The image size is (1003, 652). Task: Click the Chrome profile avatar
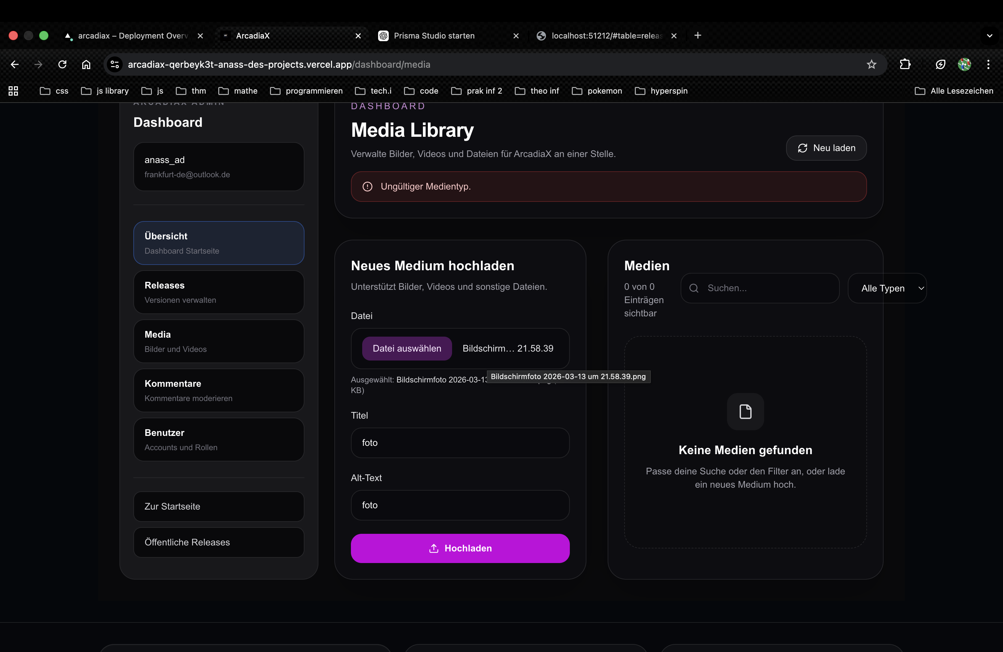(964, 64)
